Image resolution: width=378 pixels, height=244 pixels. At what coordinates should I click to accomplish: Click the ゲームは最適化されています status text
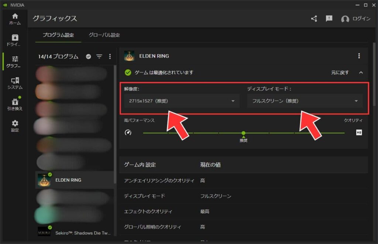pyautogui.click(x=164, y=72)
